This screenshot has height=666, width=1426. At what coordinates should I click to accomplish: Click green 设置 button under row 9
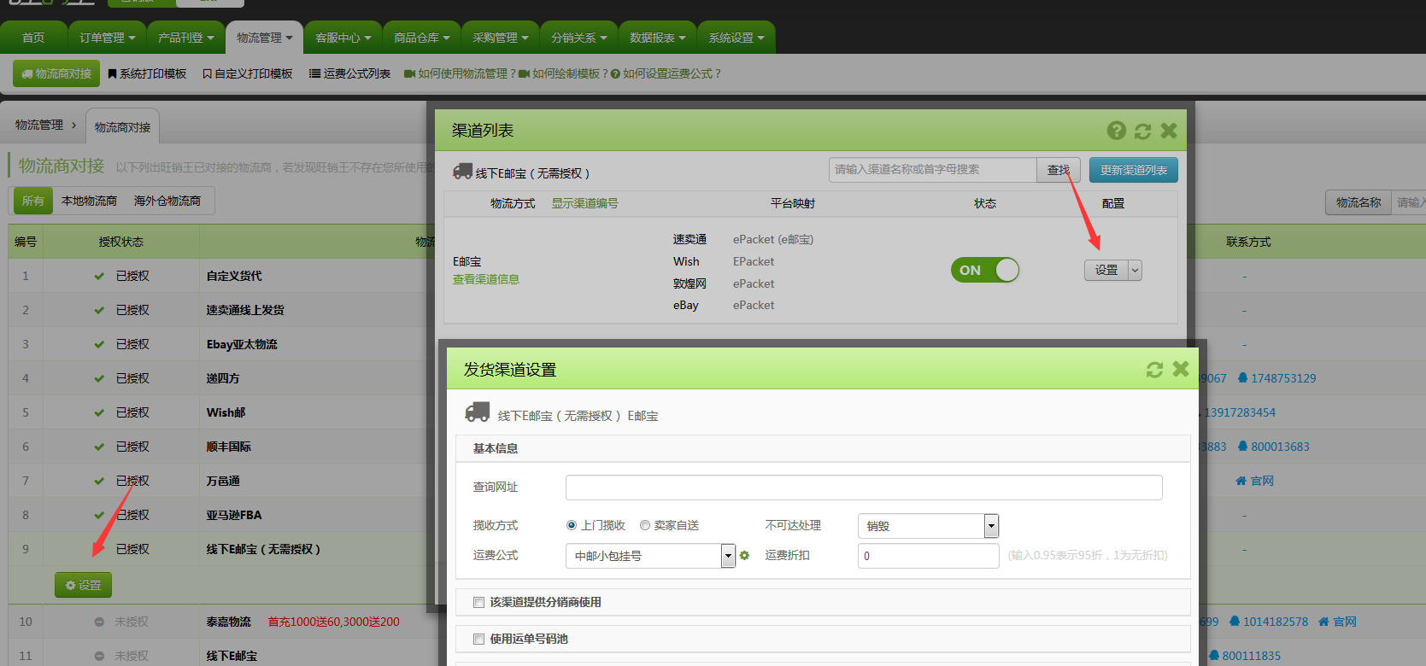click(x=83, y=585)
